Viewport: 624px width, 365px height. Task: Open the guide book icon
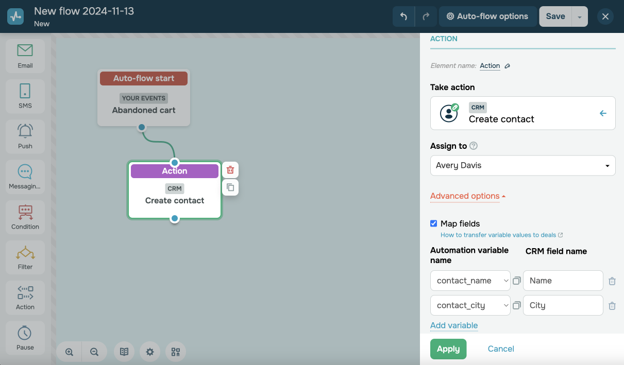[124, 352]
